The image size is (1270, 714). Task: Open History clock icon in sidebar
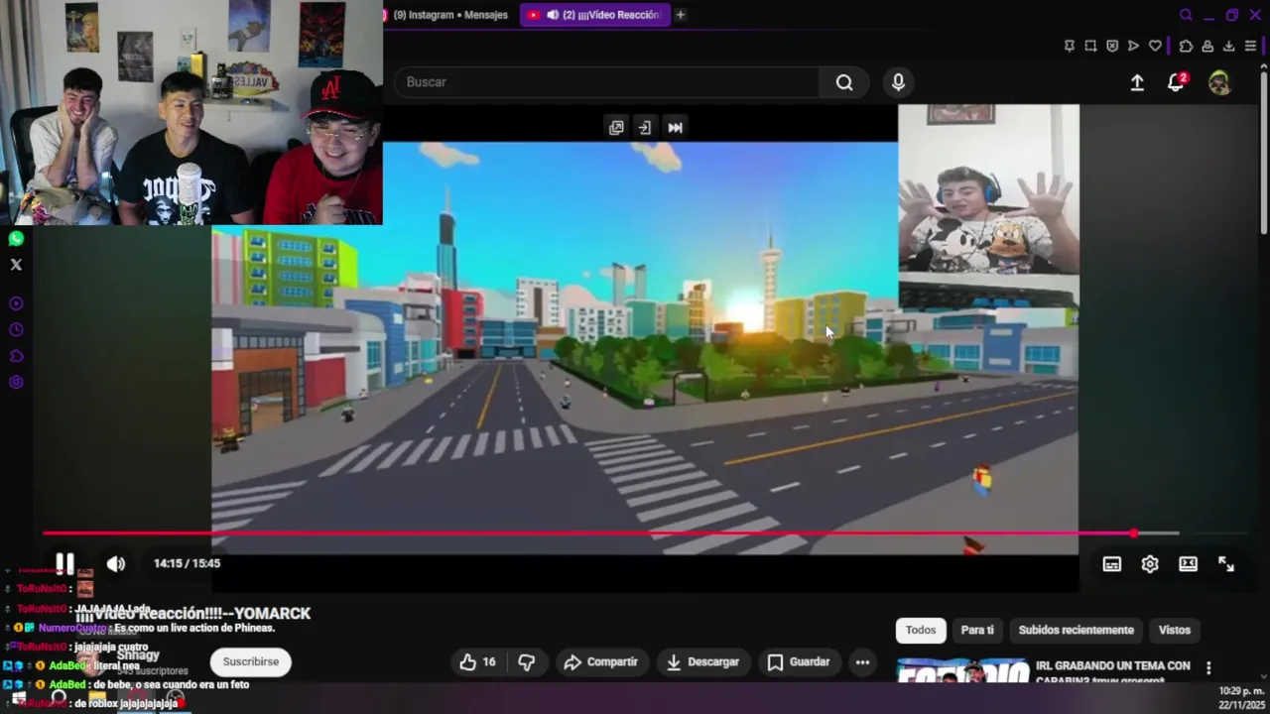(x=16, y=329)
